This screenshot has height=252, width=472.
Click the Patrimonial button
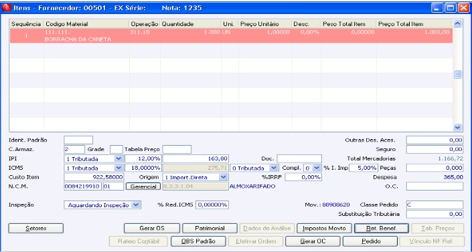coord(210,228)
